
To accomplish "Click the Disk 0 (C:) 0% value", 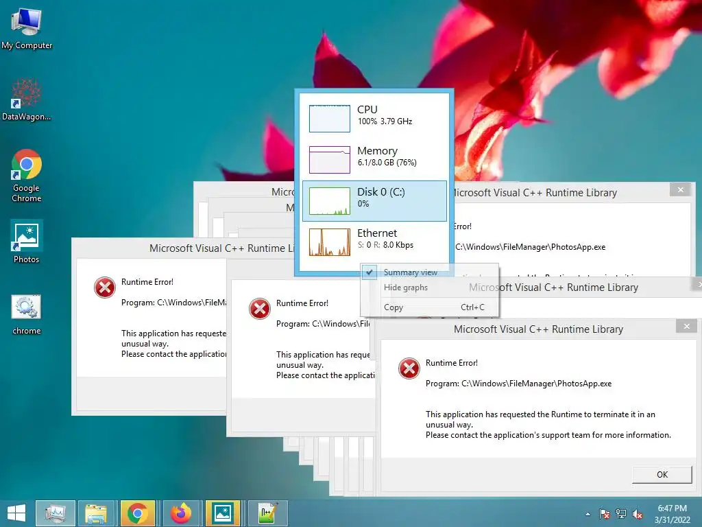I will point(363,203).
